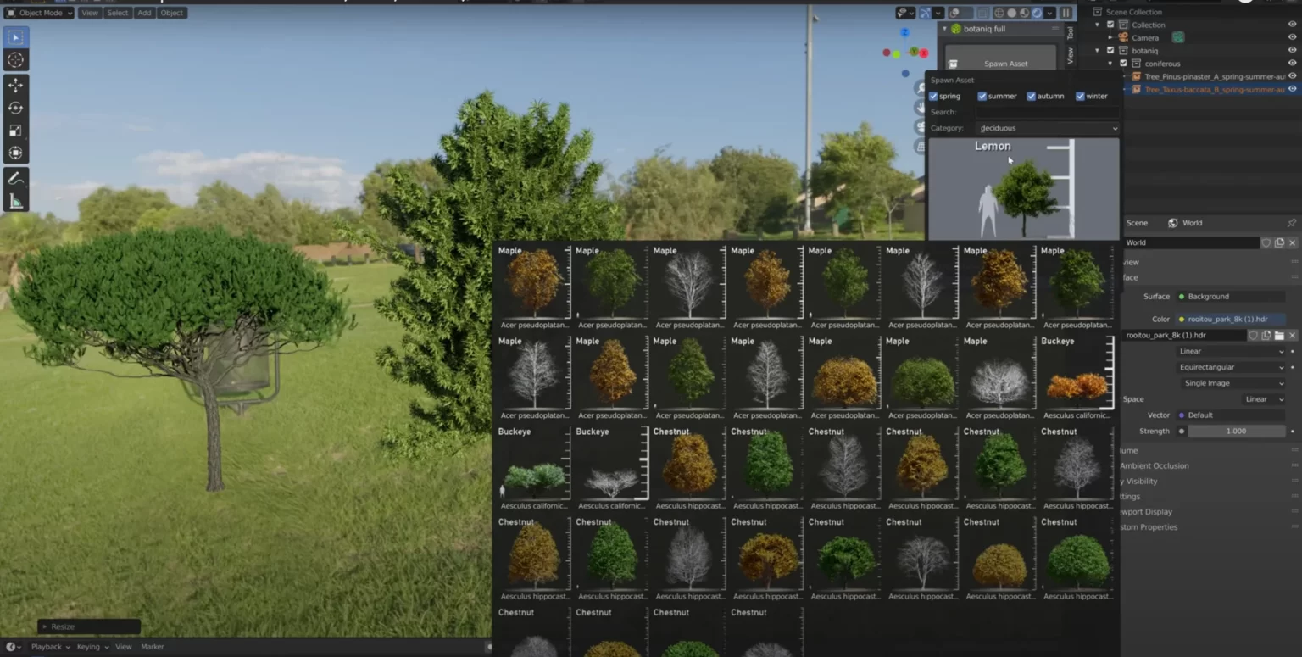Expand the Camera item in outliner
Viewport: 1302px width, 657px height.
(x=1110, y=37)
